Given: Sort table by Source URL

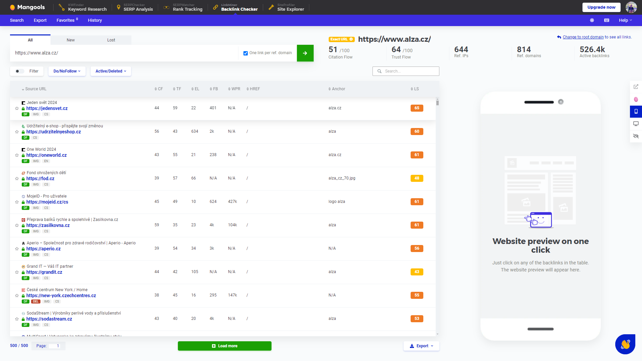Looking at the screenshot, I should [34, 89].
